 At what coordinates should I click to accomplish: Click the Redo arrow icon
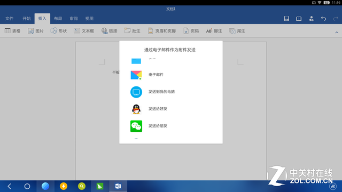click(x=336, y=19)
